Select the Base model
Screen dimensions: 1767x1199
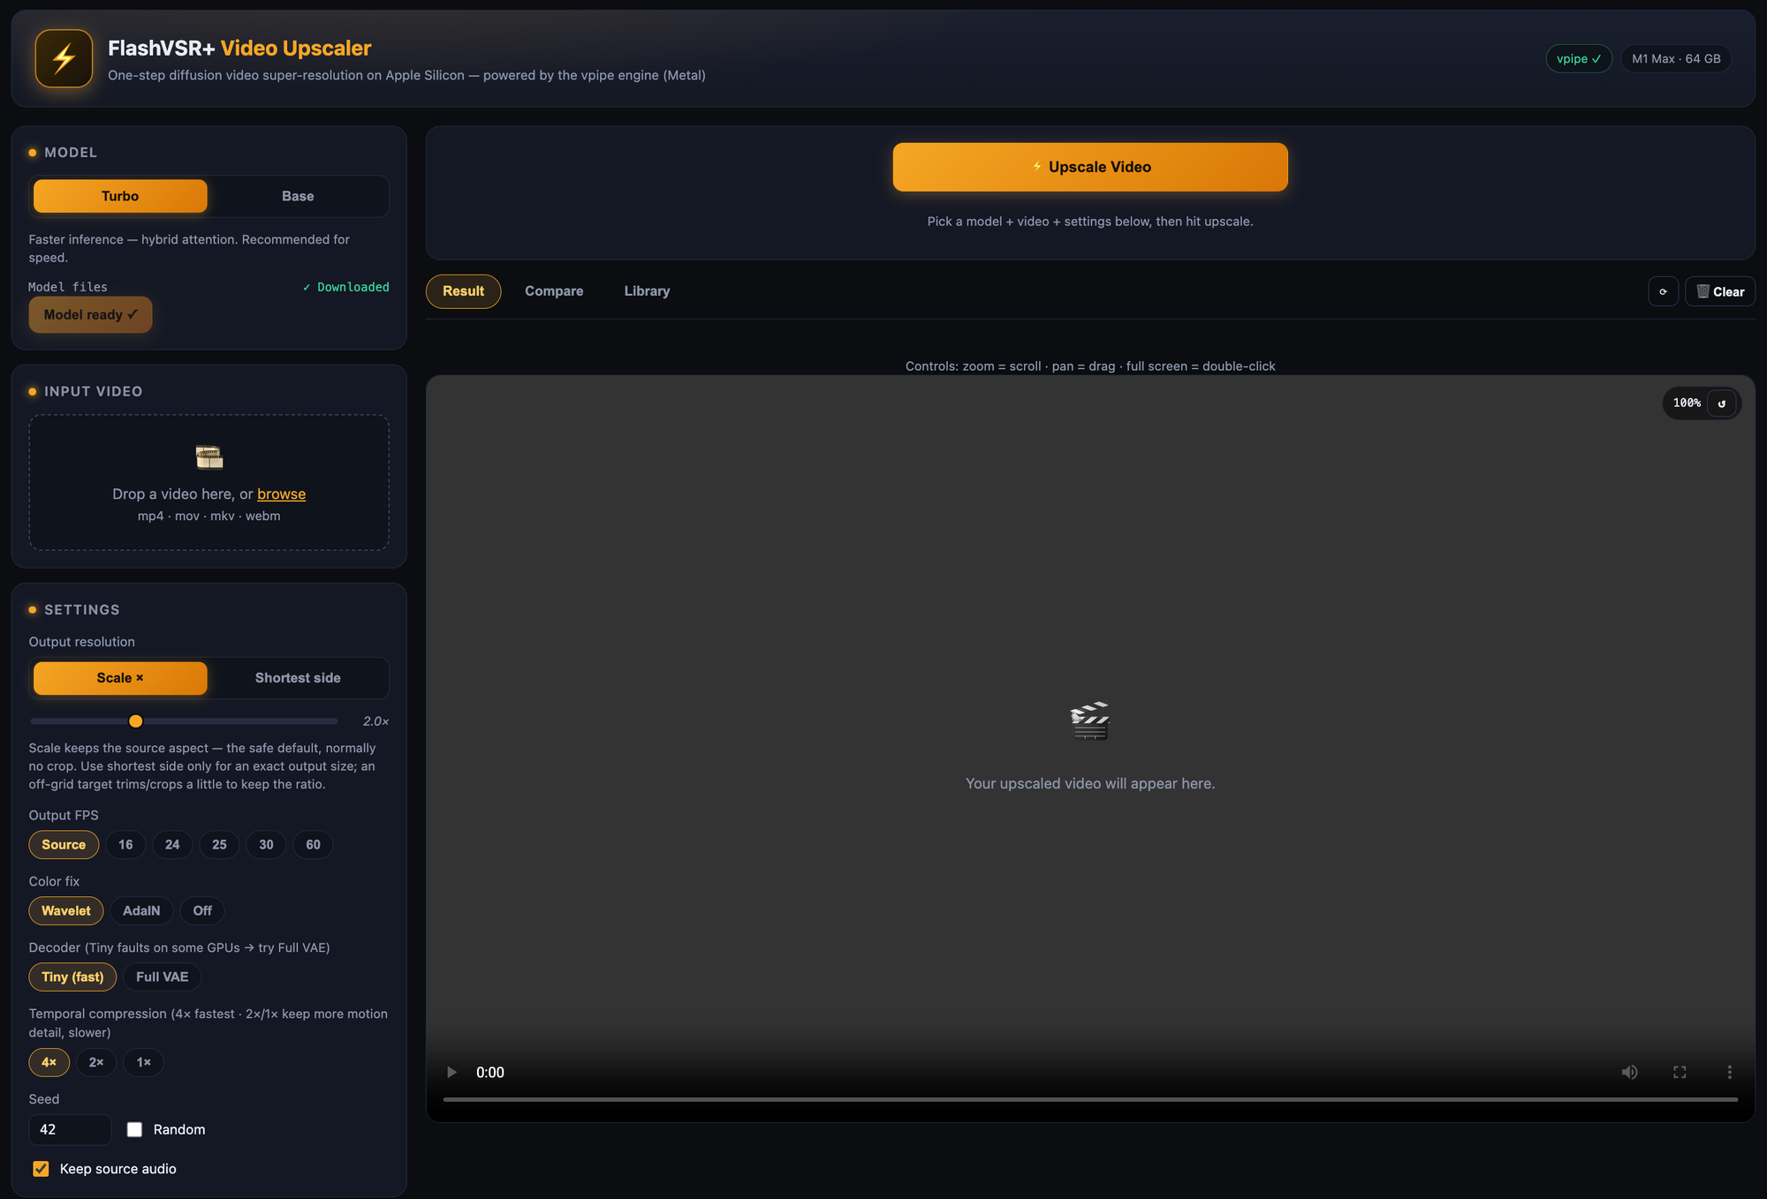click(298, 196)
